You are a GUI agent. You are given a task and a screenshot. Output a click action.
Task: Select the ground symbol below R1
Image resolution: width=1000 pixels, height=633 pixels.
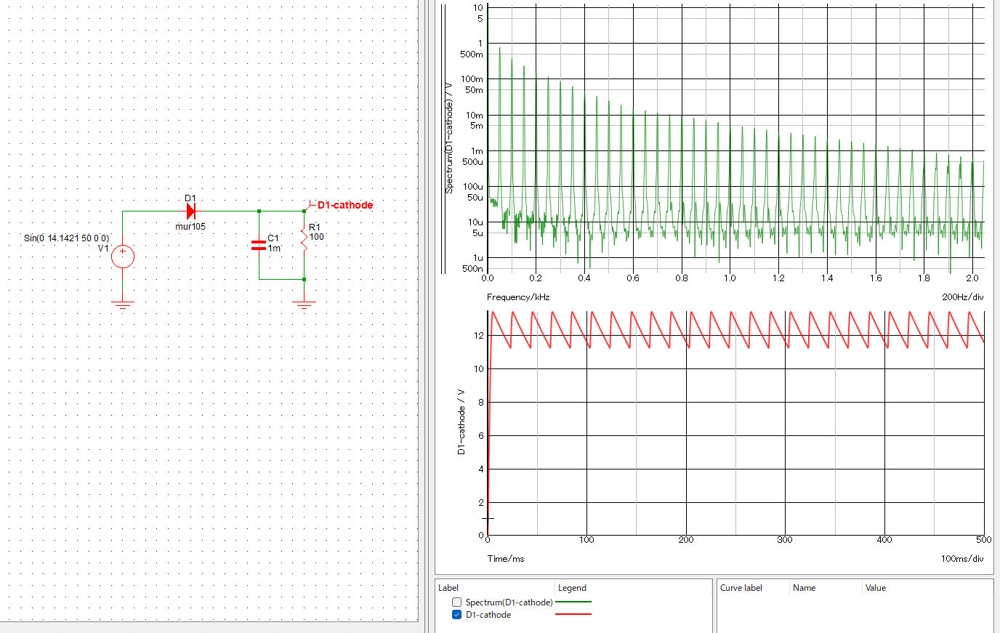[x=304, y=305]
